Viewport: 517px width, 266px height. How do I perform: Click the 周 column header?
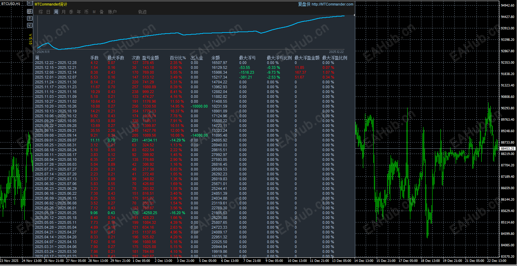(x=37, y=58)
